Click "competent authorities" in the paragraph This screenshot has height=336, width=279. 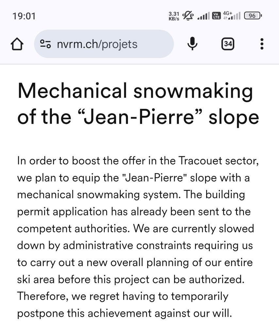[73, 229]
